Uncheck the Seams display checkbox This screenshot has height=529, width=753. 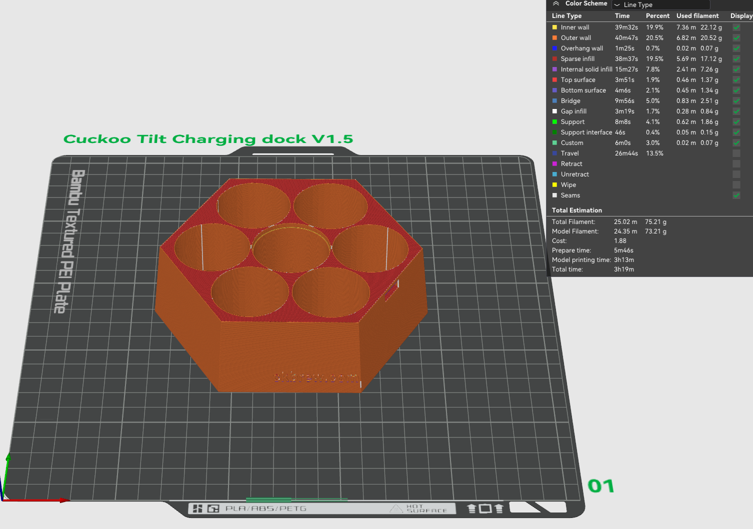coord(736,195)
